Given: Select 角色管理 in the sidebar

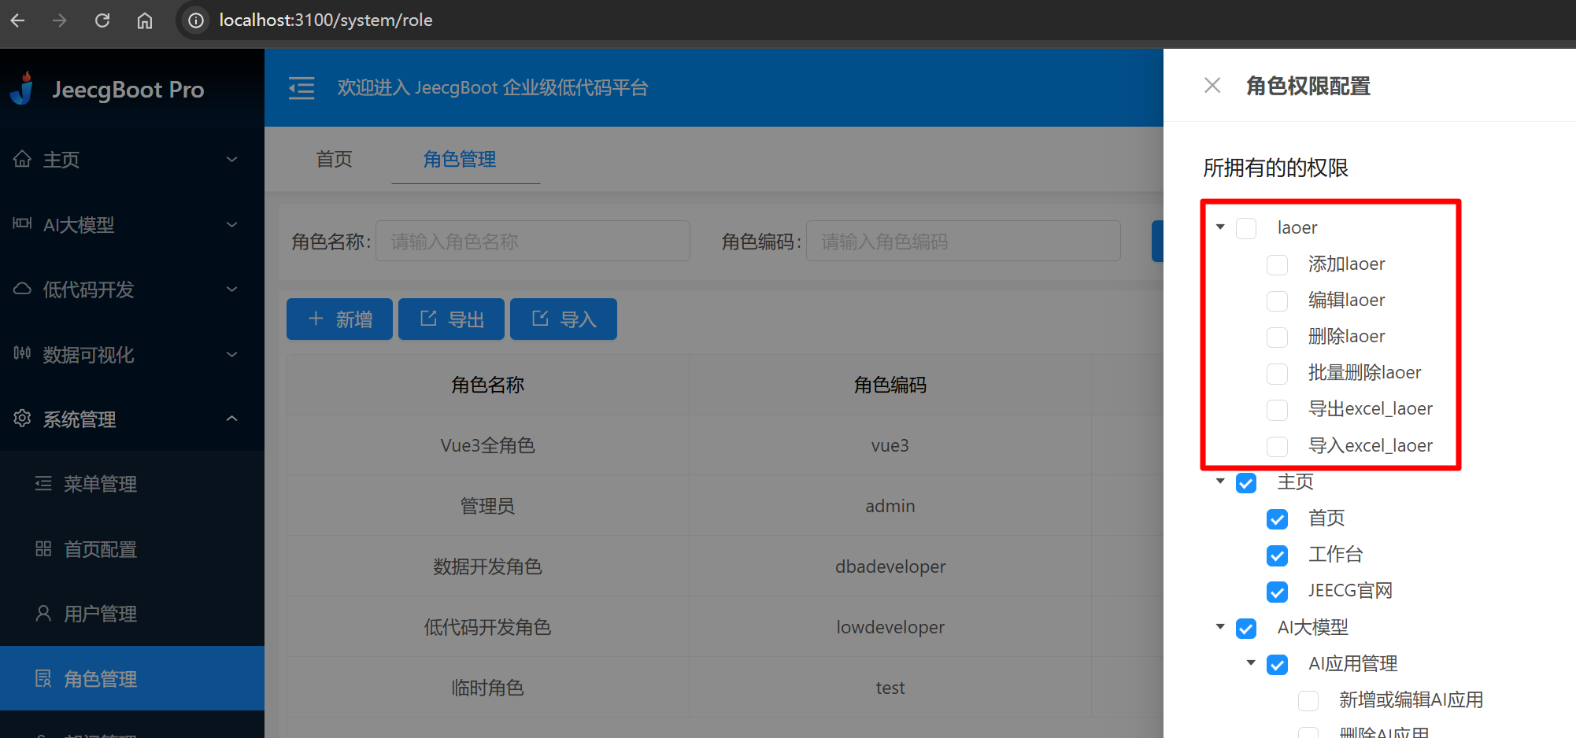Looking at the screenshot, I should click(x=101, y=678).
